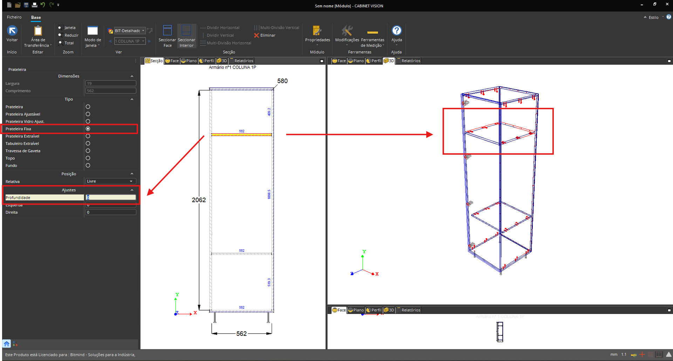
Task: Click the save icon in title bar
Action: pos(26,5)
